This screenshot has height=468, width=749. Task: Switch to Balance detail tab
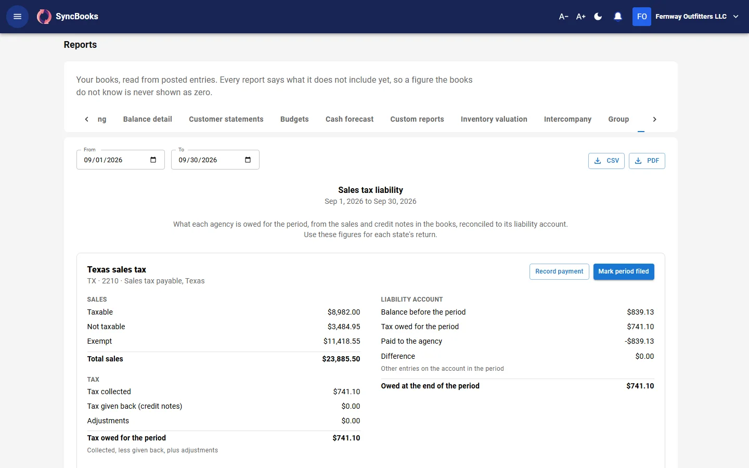point(148,119)
